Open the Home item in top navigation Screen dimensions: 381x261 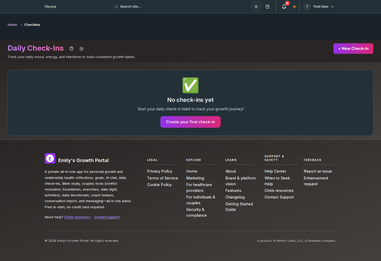(x=50, y=7)
